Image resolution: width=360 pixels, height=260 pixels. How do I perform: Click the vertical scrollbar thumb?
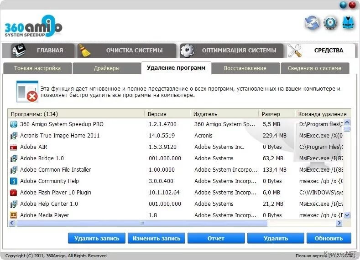tap(347, 128)
